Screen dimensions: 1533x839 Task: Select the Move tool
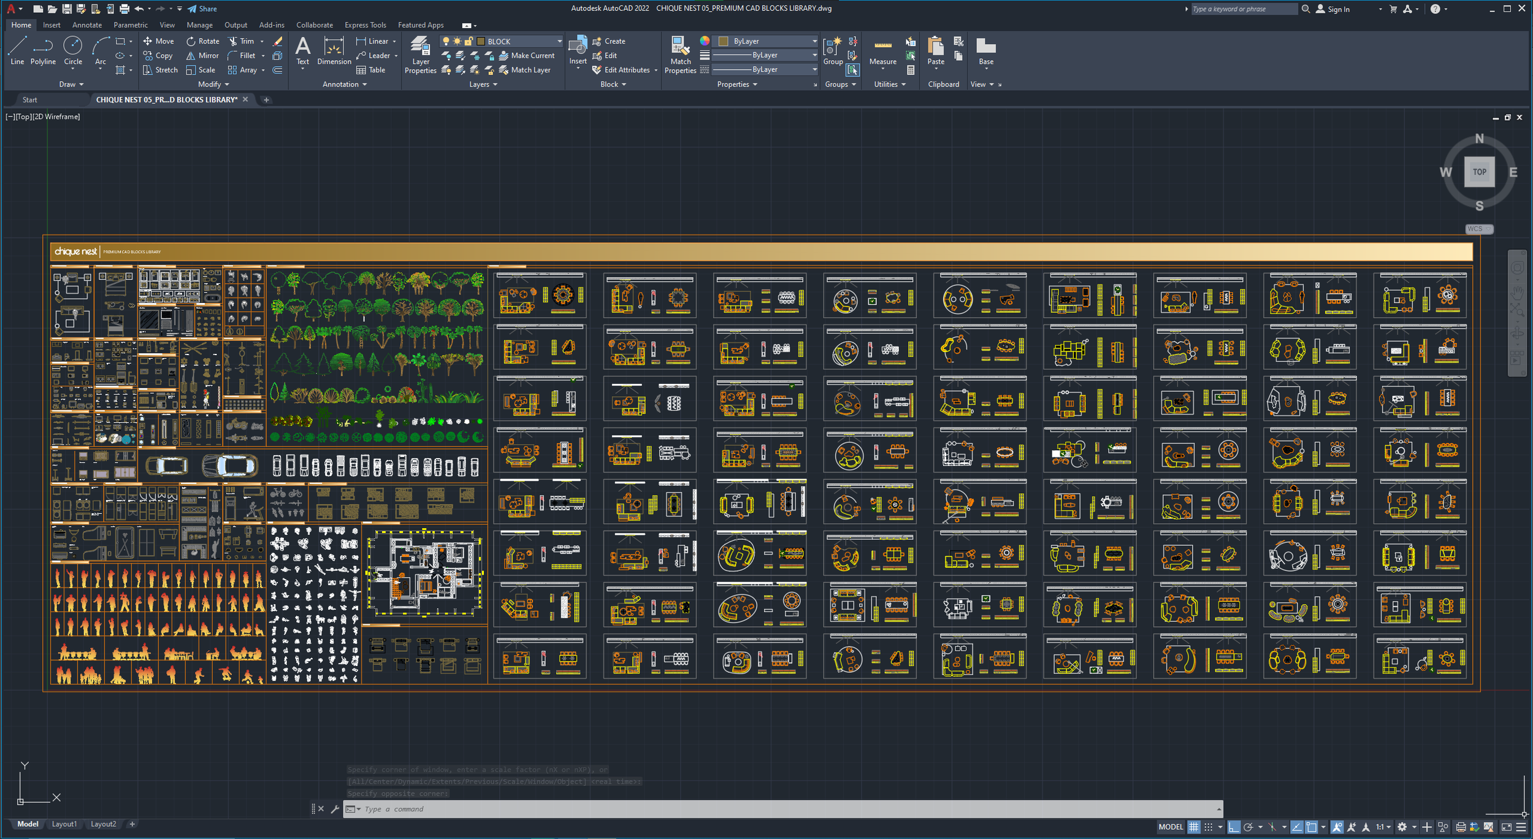point(159,41)
